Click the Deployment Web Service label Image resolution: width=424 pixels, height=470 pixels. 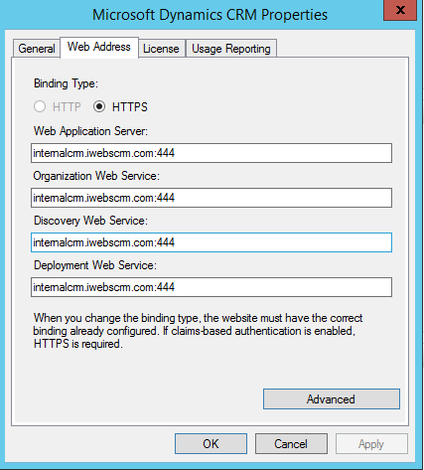(x=95, y=265)
